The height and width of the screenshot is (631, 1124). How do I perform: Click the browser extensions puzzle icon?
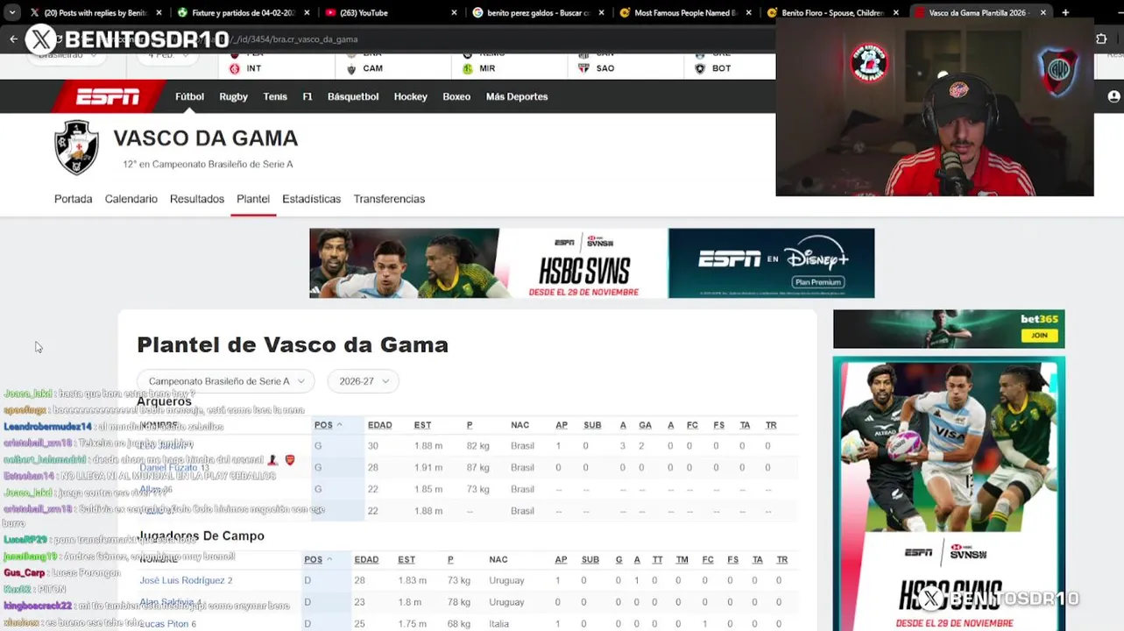(1101, 39)
